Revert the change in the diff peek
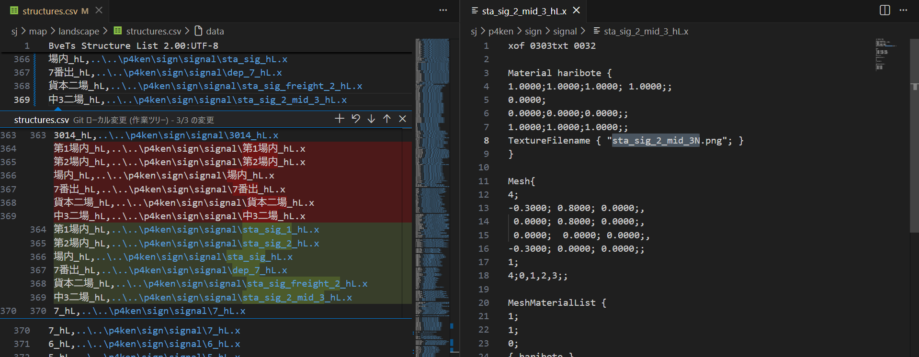 (x=355, y=119)
